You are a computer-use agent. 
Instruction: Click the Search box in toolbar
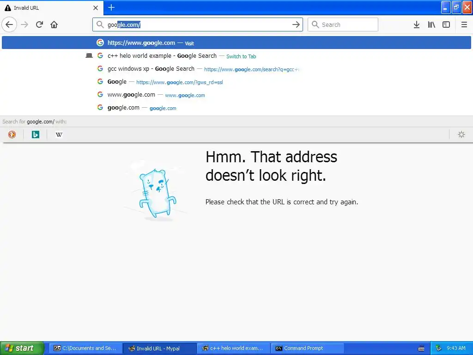(x=343, y=24)
